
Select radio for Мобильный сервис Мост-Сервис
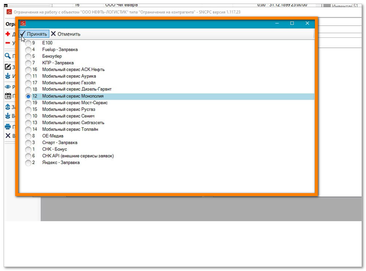pyautogui.click(x=28, y=103)
